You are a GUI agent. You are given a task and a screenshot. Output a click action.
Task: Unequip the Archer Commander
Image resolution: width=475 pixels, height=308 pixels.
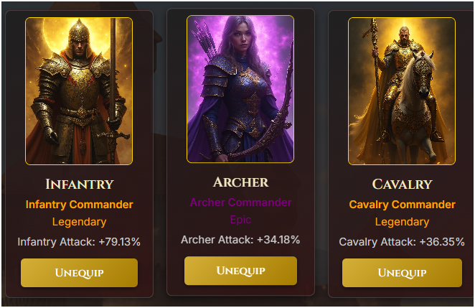point(240,271)
